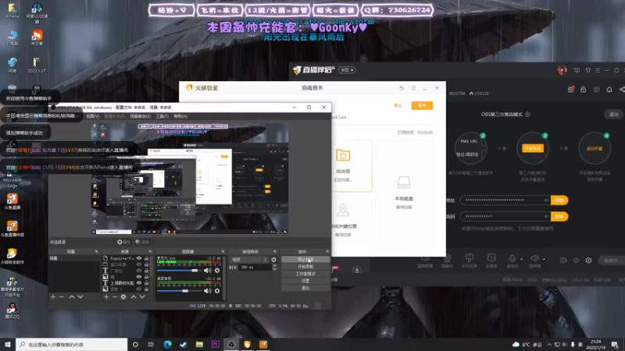Remove selected source with minus in OBS sources
625x351 pixels.
[115, 297]
